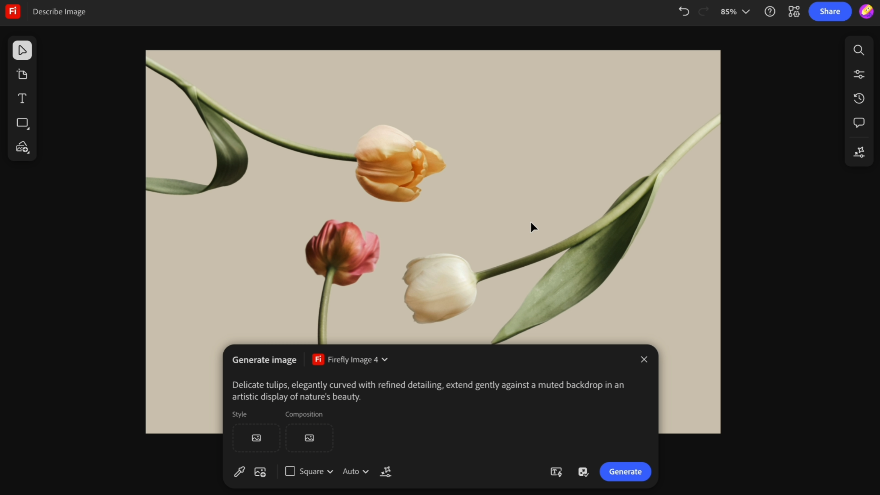Image resolution: width=880 pixels, height=495 pixels.
Task: Click the eyedropper icon in the prompt bar
Action: (x=240, y=472)
